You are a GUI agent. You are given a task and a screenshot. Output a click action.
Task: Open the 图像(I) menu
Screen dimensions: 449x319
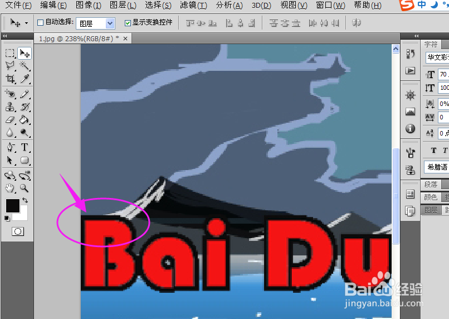(89, 5)
